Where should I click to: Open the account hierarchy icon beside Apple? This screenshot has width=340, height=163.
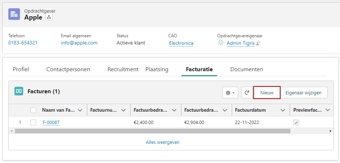click(49, 17)
